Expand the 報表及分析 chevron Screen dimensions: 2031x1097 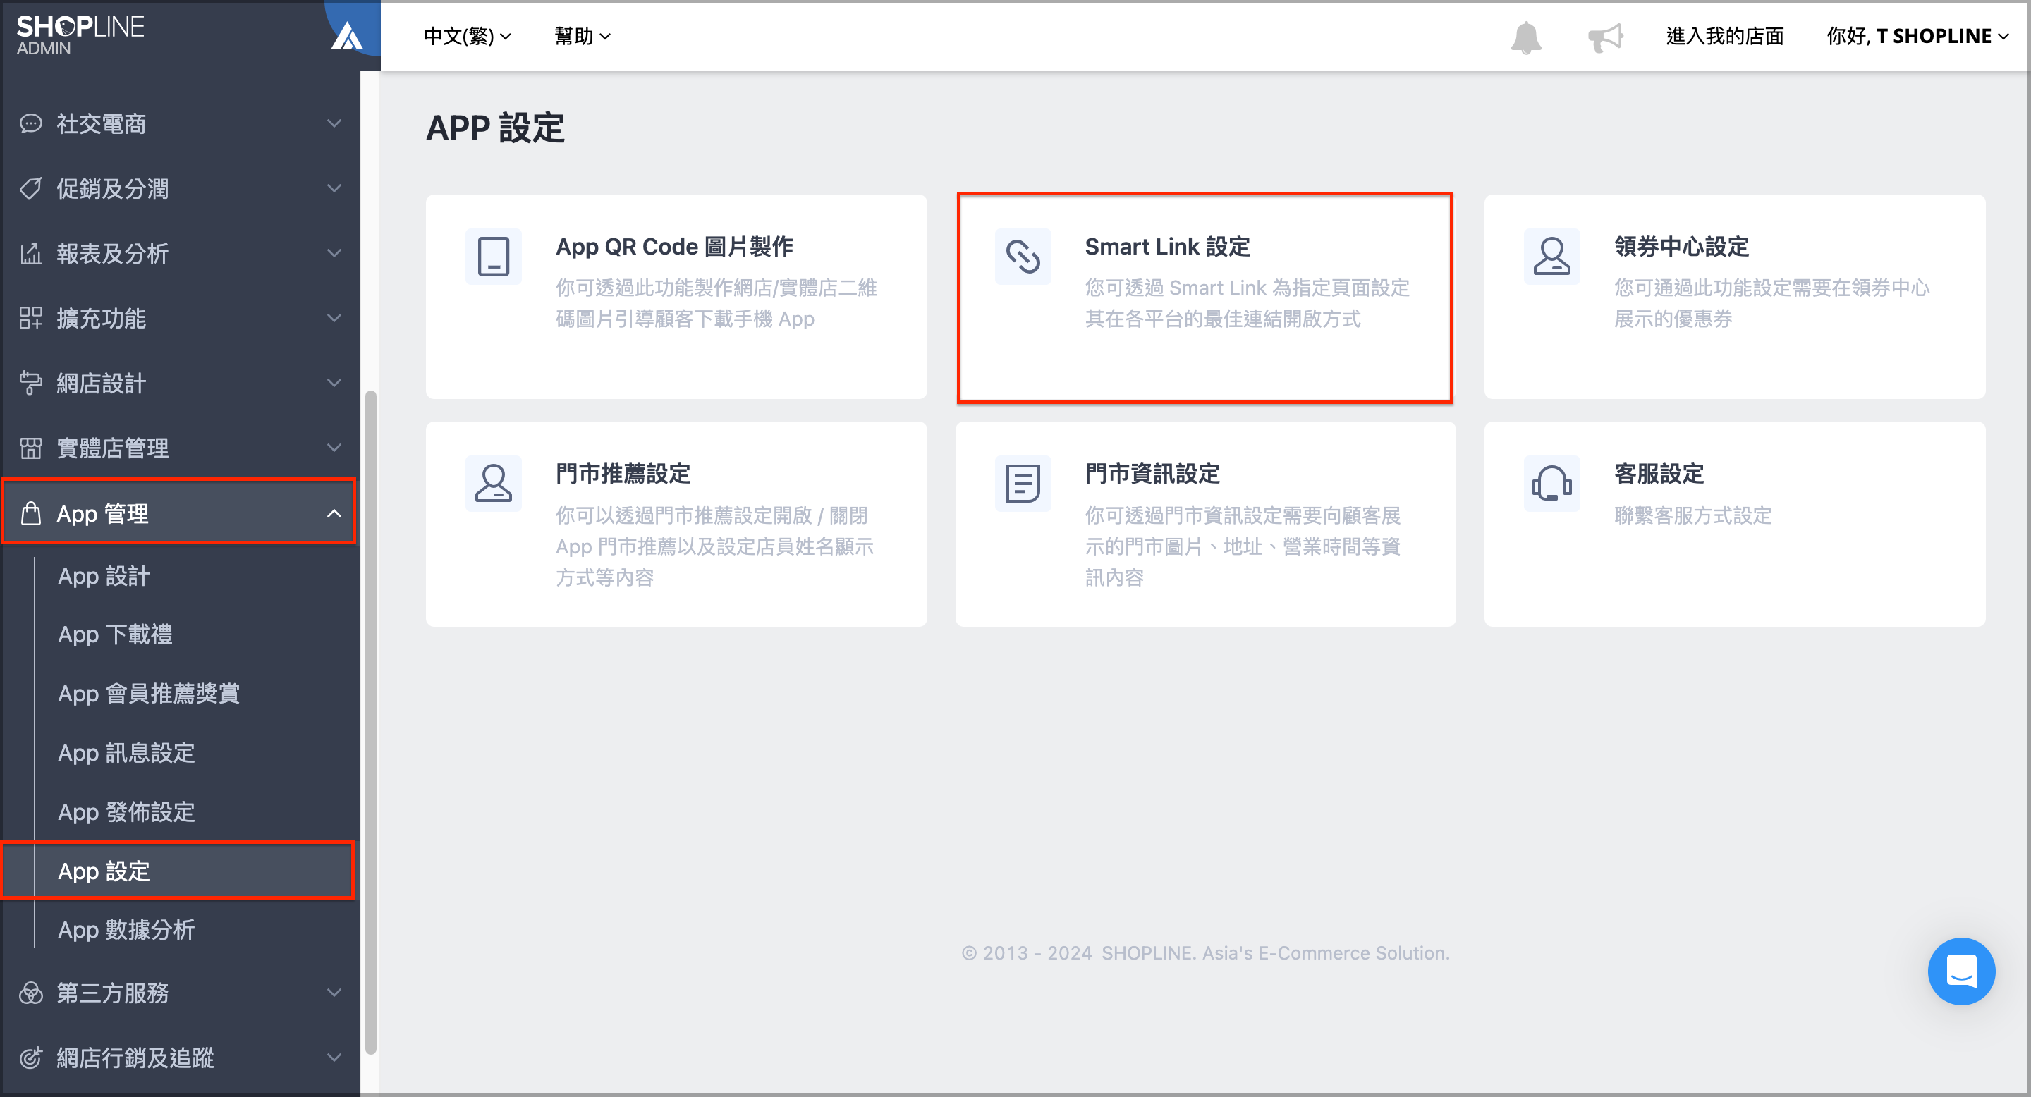coord(334,254)
